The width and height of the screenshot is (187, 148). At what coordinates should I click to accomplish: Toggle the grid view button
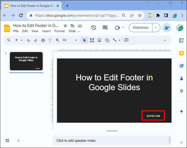click(7, 140)
